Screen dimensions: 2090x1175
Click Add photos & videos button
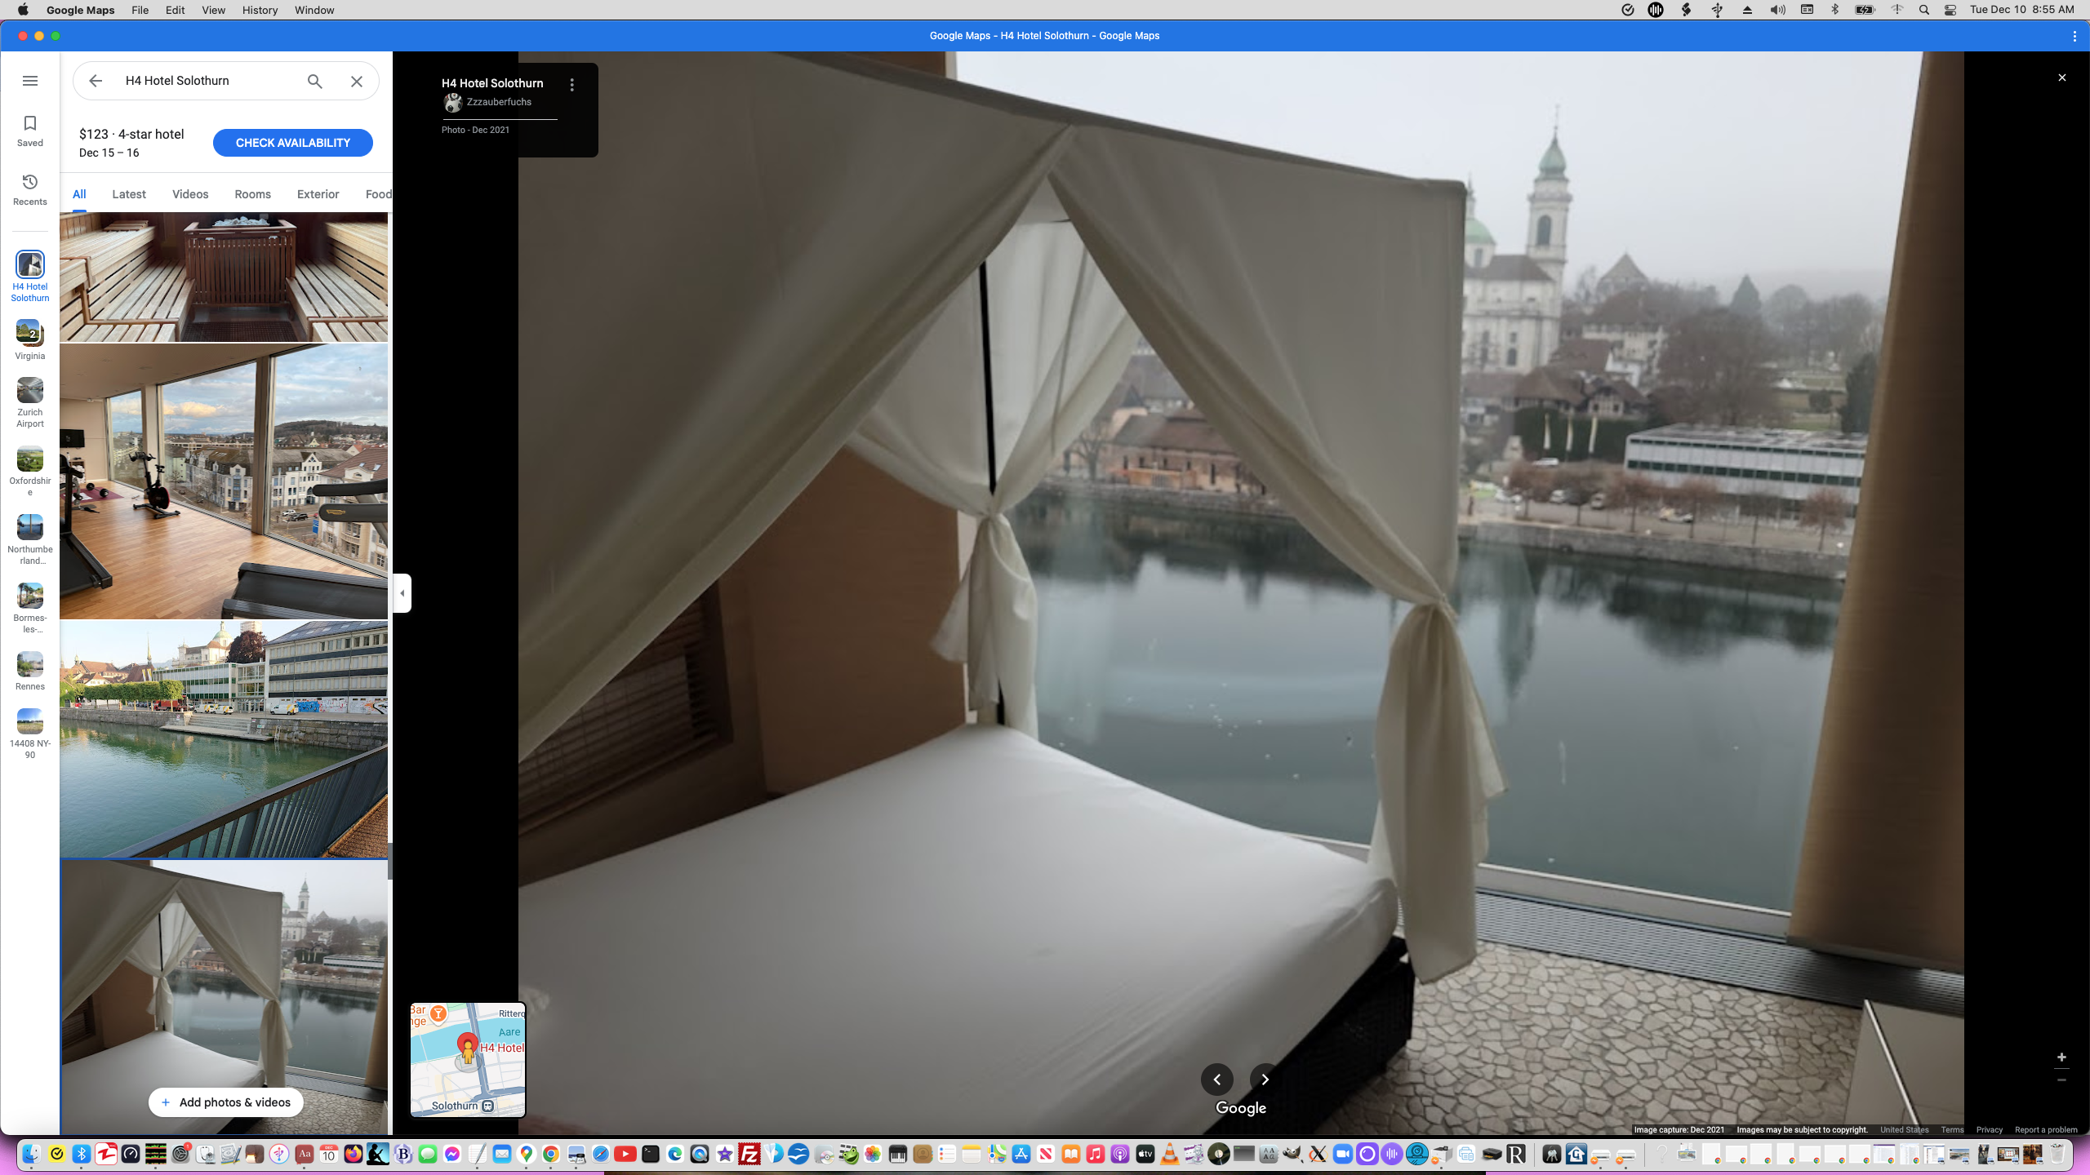(226, 1102)
